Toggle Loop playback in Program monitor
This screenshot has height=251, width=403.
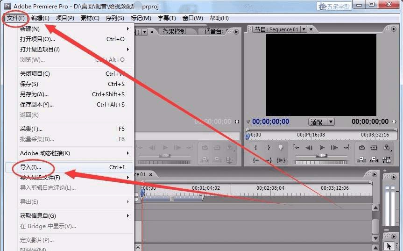[x=362, y=147]
